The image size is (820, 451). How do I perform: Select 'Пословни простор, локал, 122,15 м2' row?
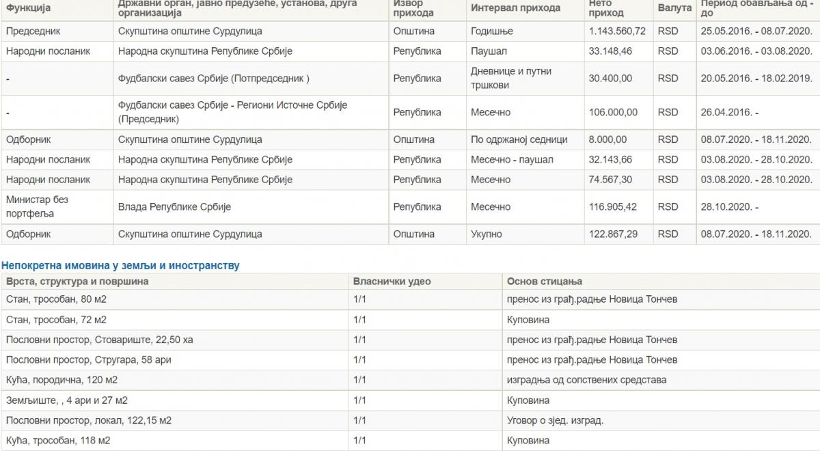click(x=410, y=420)
